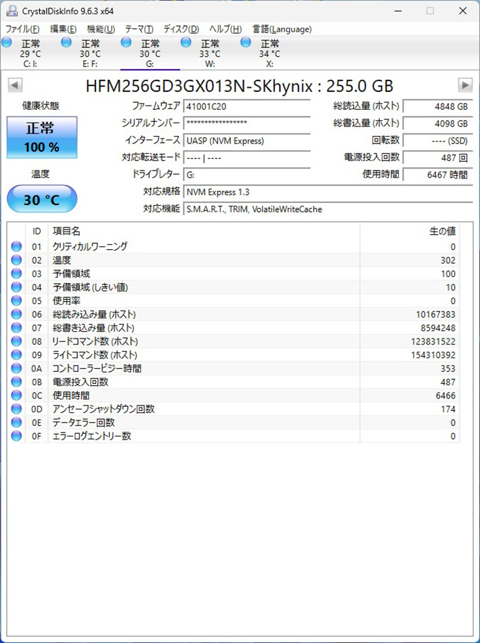Switch to the 33 °C W: disk tab
The image size is (480, 643).
(x=209, y=53)
